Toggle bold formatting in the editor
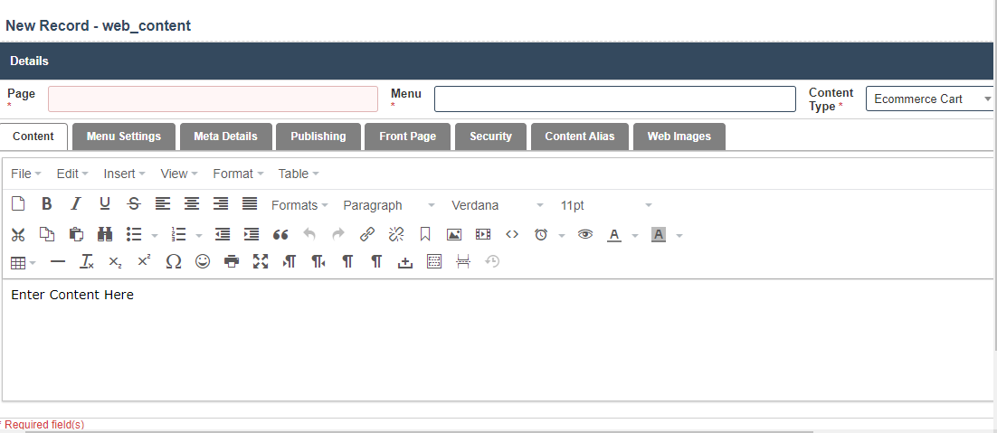 click(47, 204)
